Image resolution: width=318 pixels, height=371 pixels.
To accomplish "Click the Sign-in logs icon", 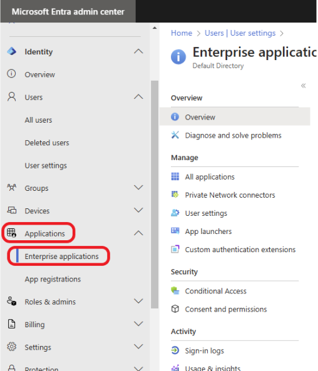I will (175, 350).
